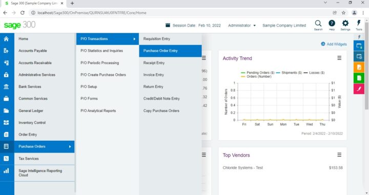Click the Add Widgets gear icon
The image size is (369, 195).
(323, 44)
